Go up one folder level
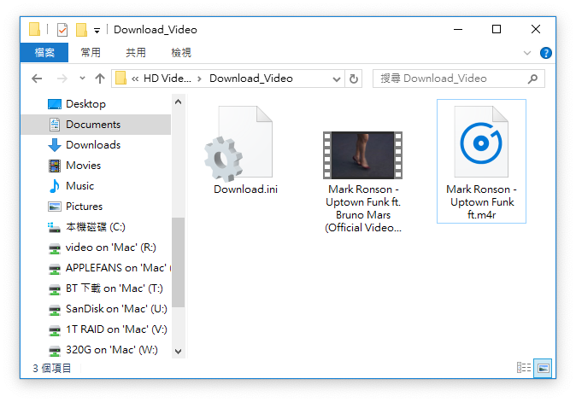The height and width of the screenshot is (402, 576). (x=100, y=79)
